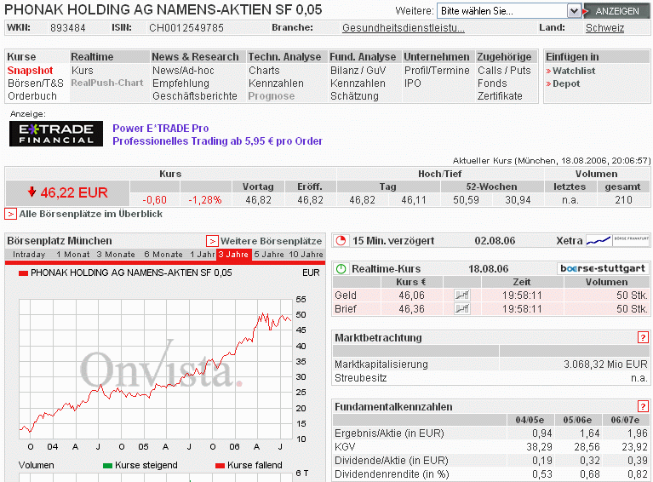Click Geld price 46,06

click(x=411, y=296)
